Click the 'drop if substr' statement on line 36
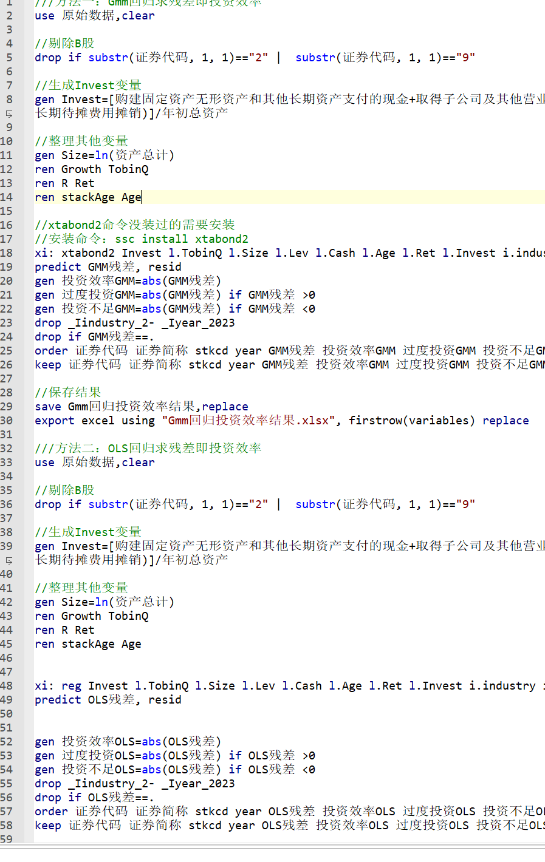545x862 pixels. [x=255, y=504]
